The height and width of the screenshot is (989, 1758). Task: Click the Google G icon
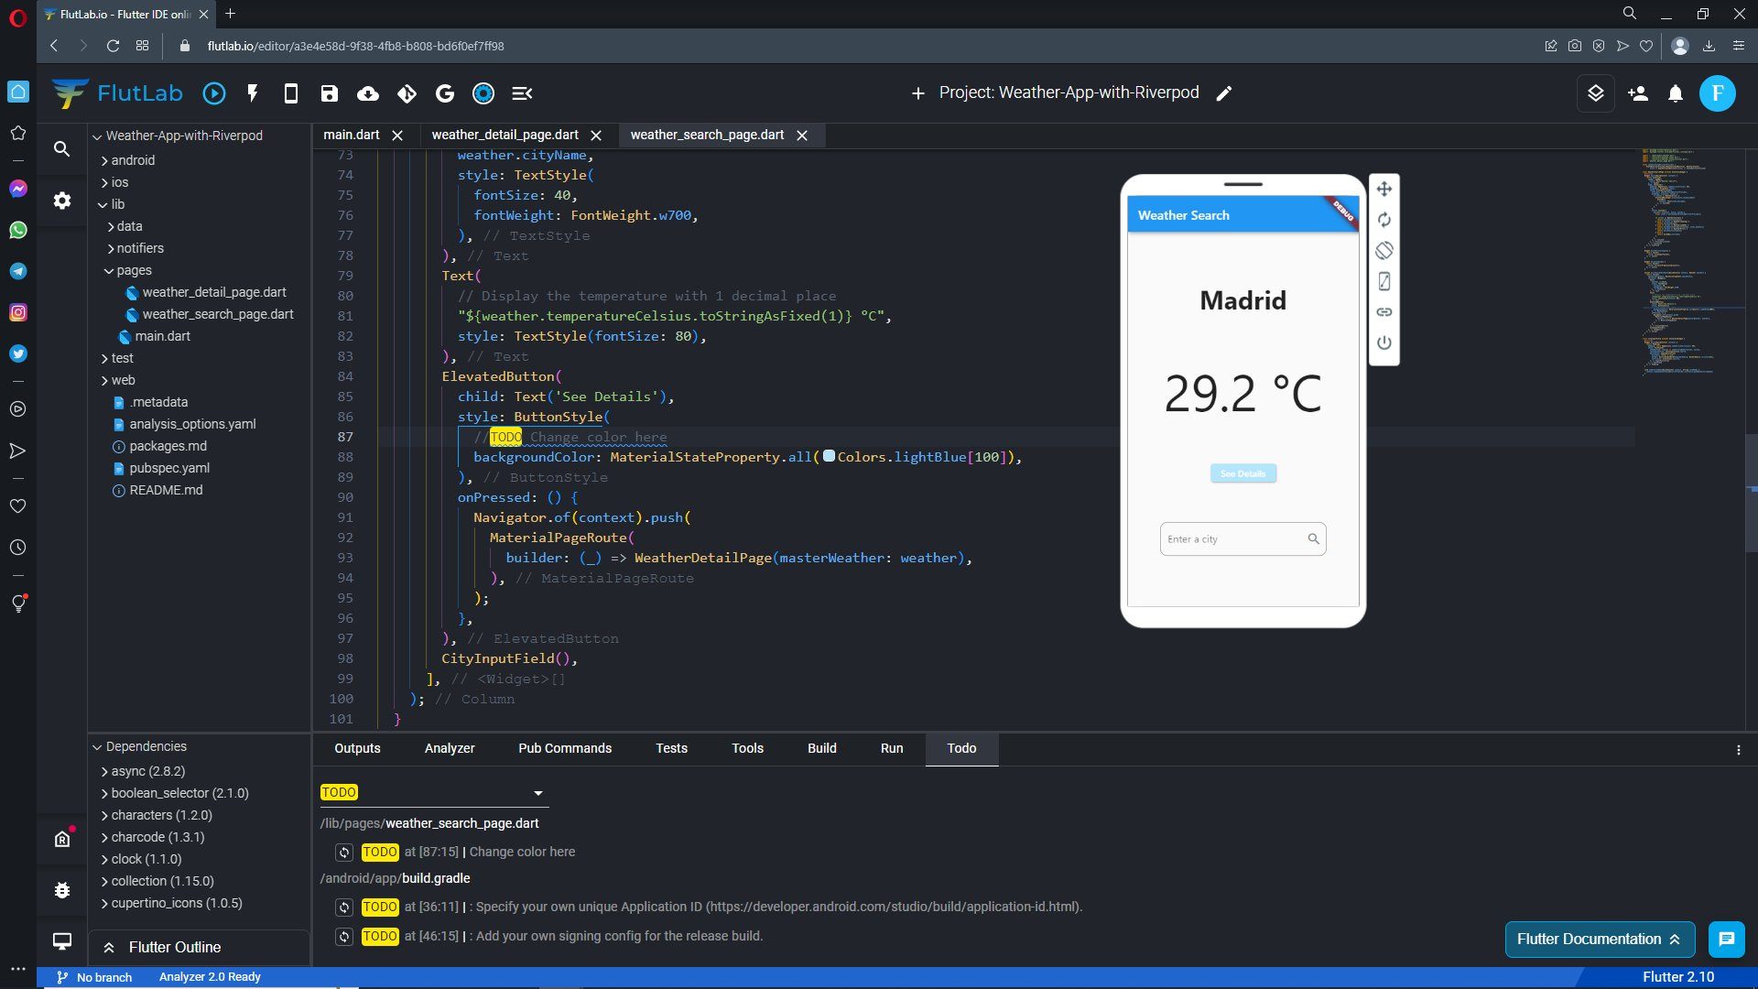[x=445, y=93]
